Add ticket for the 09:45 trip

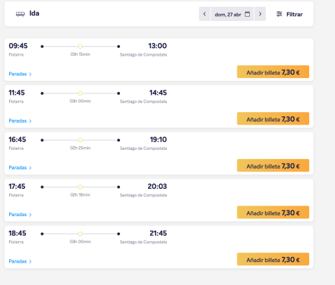(273, 72)
